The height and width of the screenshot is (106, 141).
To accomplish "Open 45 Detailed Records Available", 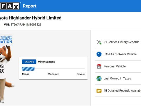I will tap(122, 91).
